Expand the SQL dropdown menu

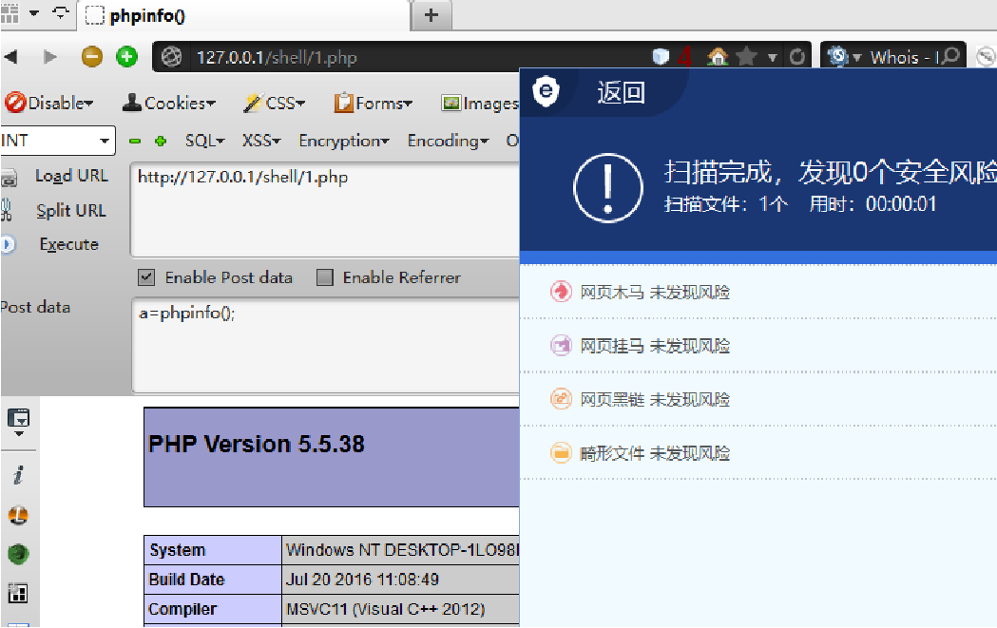click(x=204, y=141)
